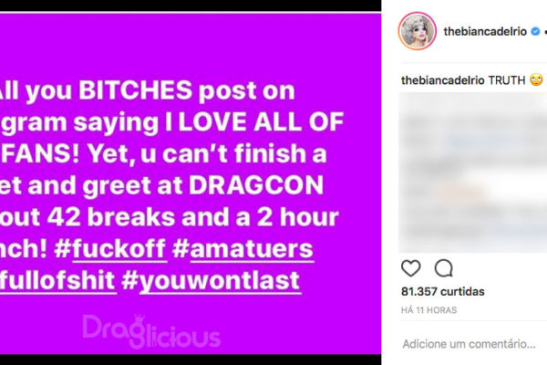
Task: Click the Draglicious watermark logo
Action: click(x=151, y=331)
